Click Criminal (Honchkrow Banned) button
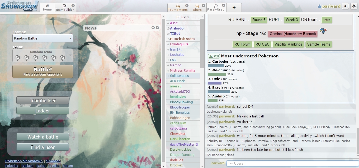 [x=293, y=34]
